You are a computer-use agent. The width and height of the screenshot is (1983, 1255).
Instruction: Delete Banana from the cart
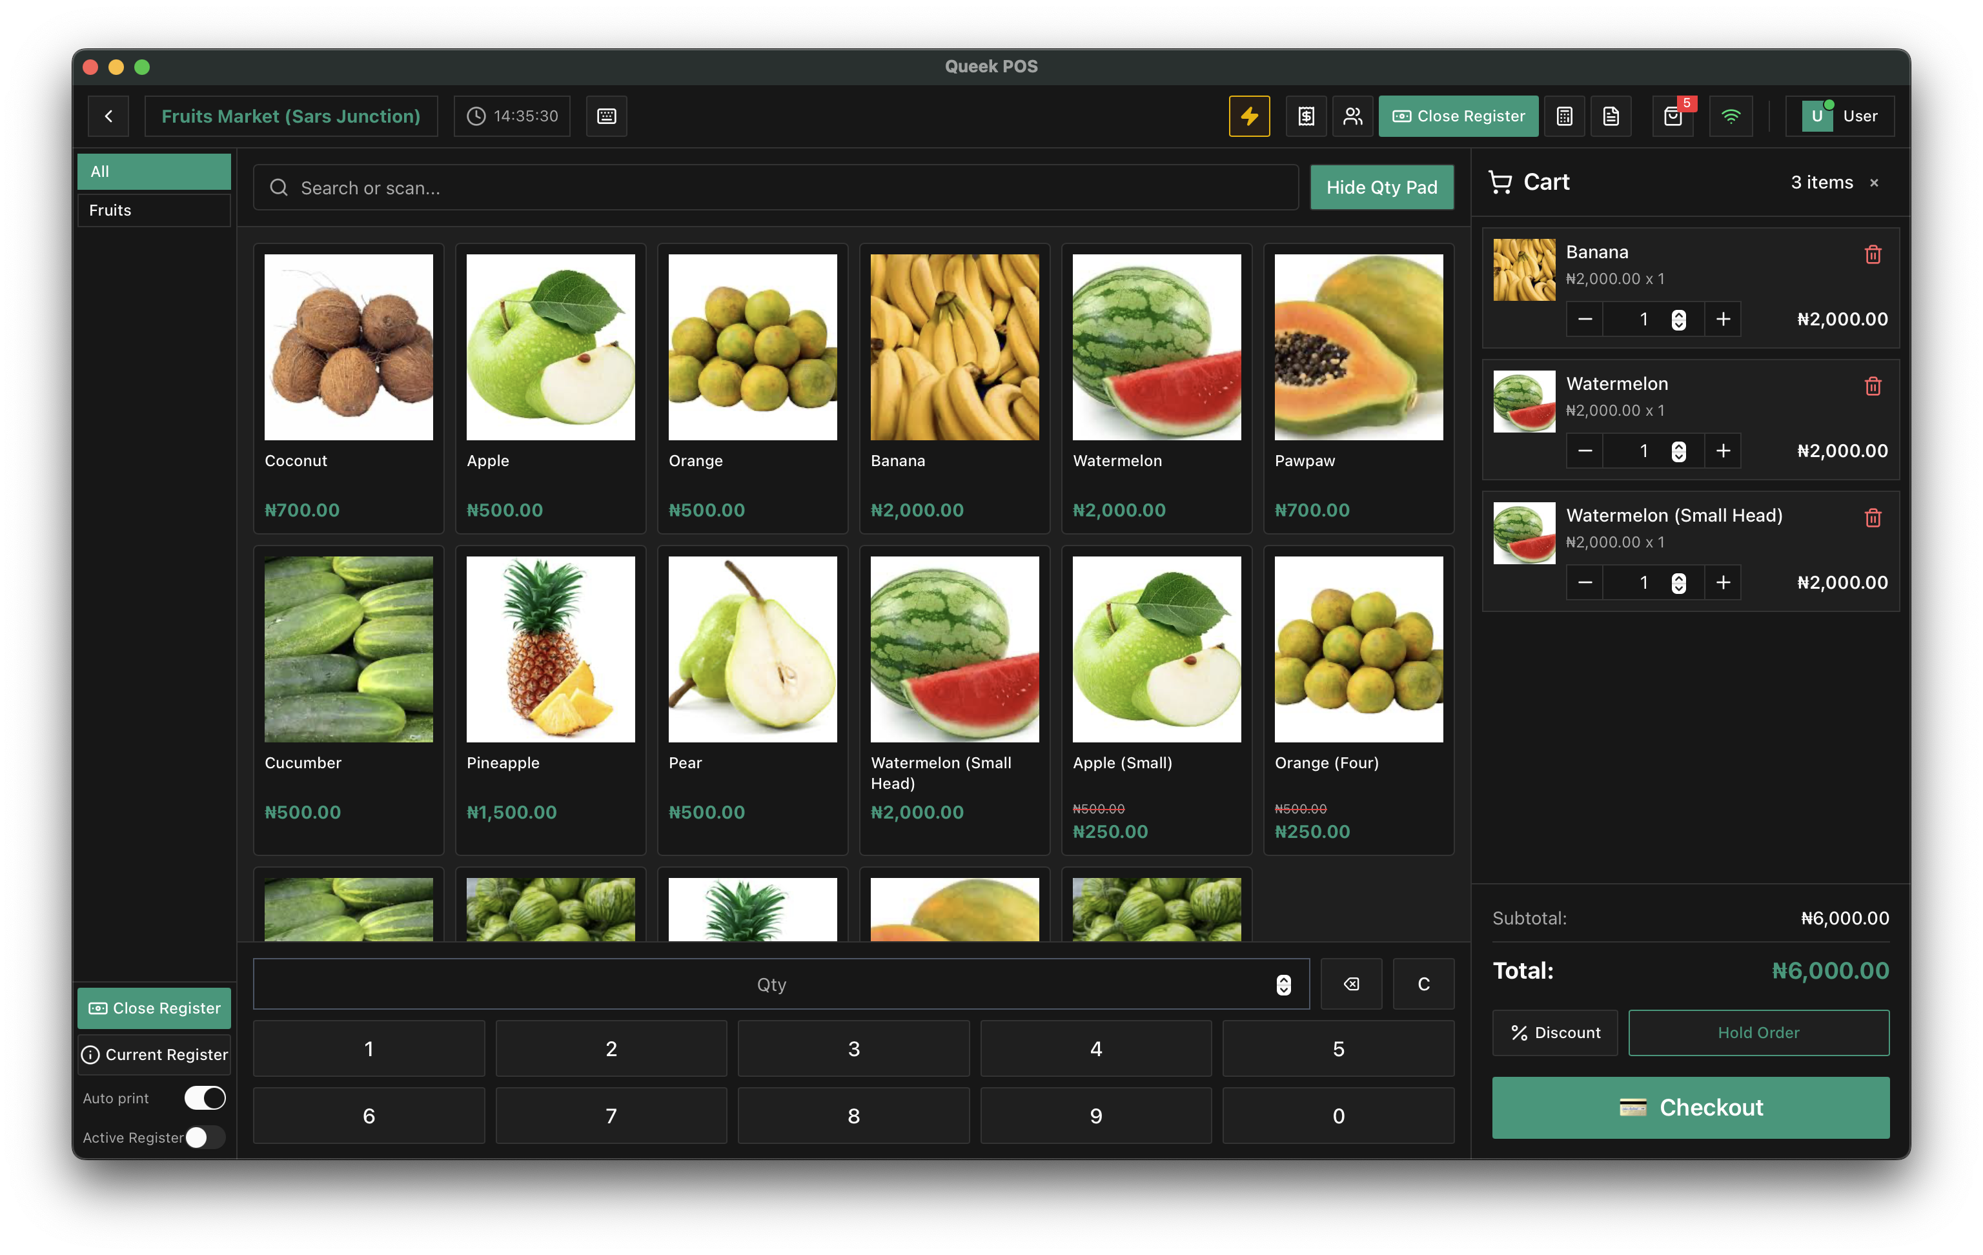click(1873, 254)
